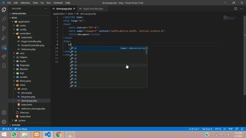Change the UTF-8 file encoding
The height and width of the screenshot is (138, 246).
coord(218,129)
